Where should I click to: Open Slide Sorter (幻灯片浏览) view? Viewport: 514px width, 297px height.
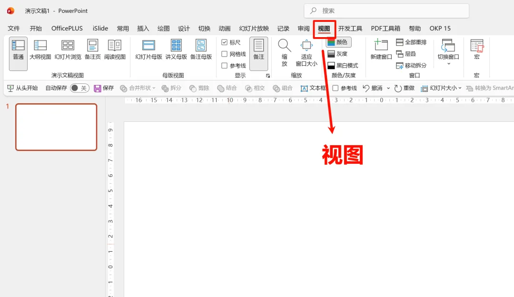tap(68, 50)
